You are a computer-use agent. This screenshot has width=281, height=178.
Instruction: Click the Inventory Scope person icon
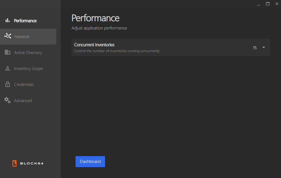click(7, 68)
